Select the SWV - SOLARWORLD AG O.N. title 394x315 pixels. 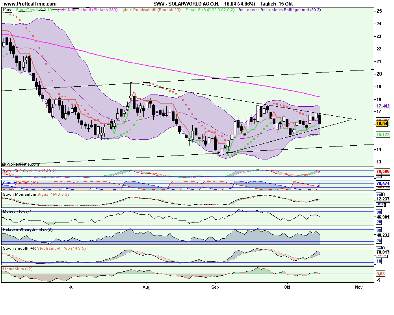click(x=186, y=4)
